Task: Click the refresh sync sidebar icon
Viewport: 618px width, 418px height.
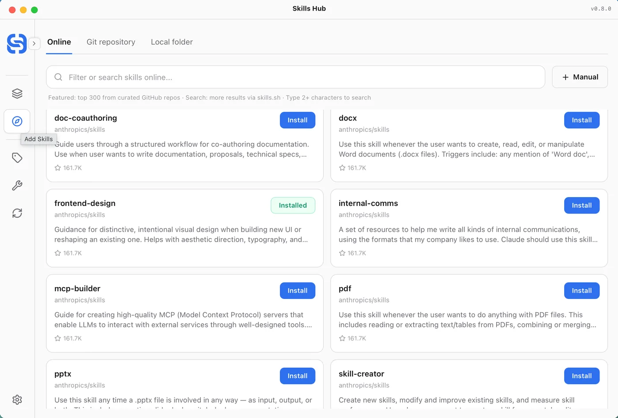Action: (x=17, y=213)
